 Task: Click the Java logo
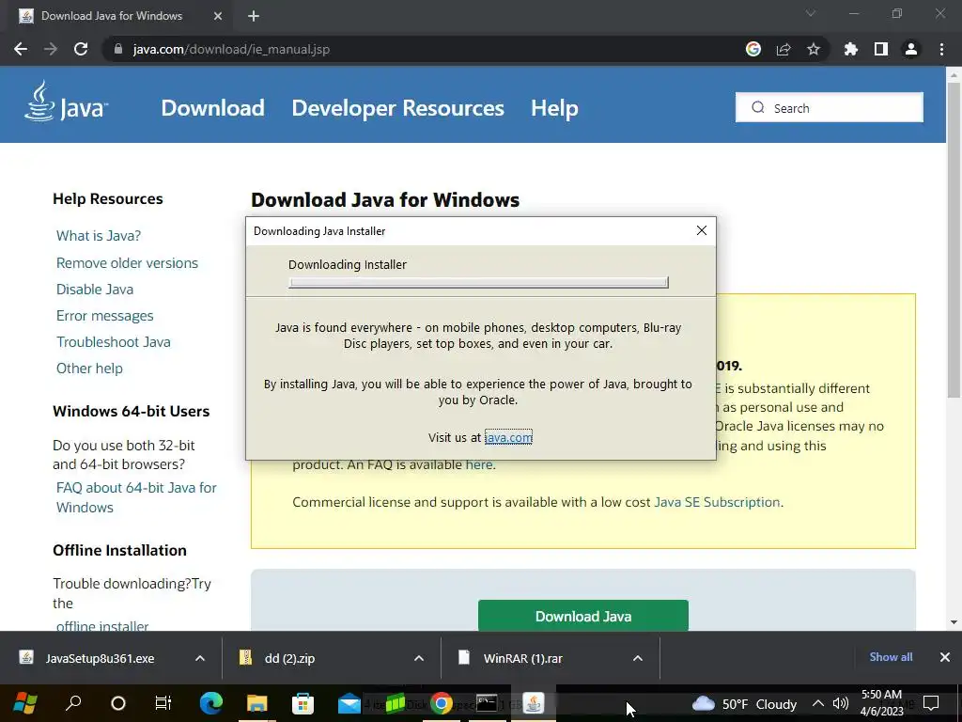67,102
